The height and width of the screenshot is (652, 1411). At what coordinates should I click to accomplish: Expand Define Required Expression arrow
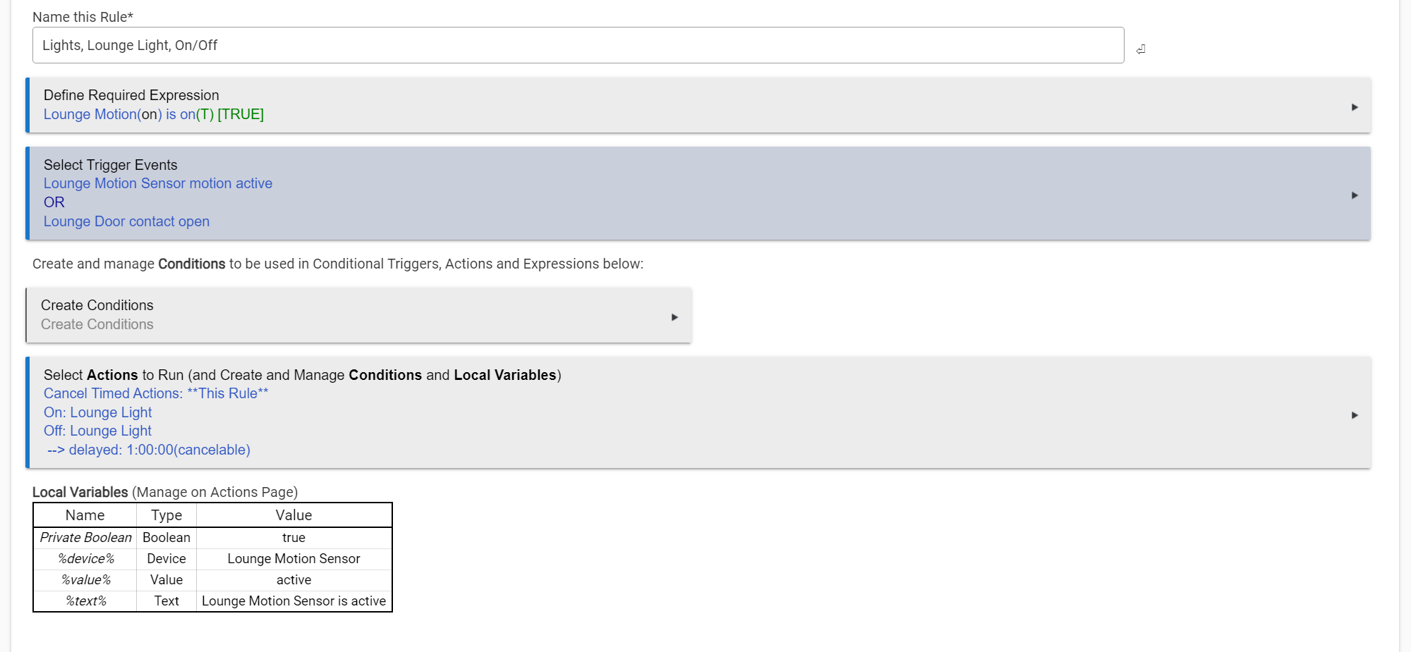1355,107
